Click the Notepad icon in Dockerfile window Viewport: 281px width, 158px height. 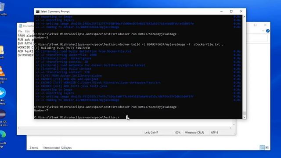click(21, 26)
